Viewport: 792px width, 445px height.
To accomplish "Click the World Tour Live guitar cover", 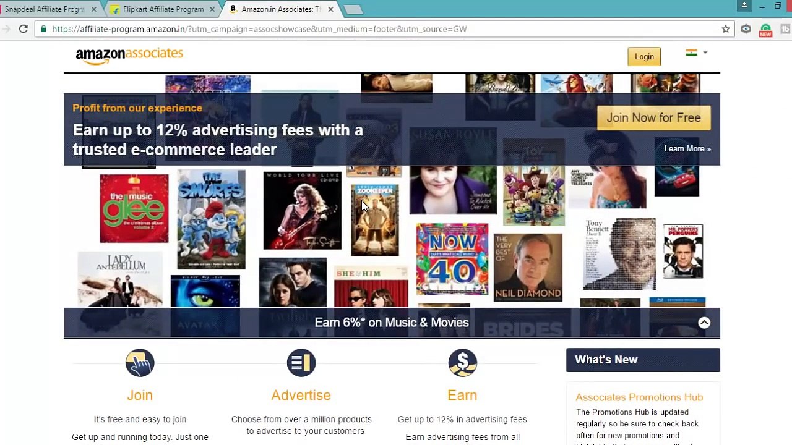I will pyautogui.click(x=303, y=211).
